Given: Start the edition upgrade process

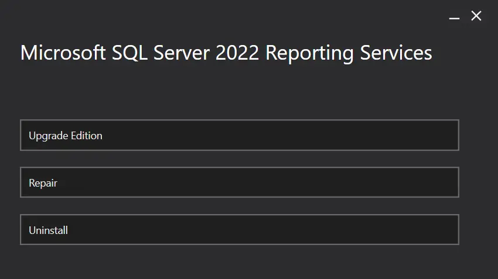Looking at the screenshot, I should (x=240, y=135).
